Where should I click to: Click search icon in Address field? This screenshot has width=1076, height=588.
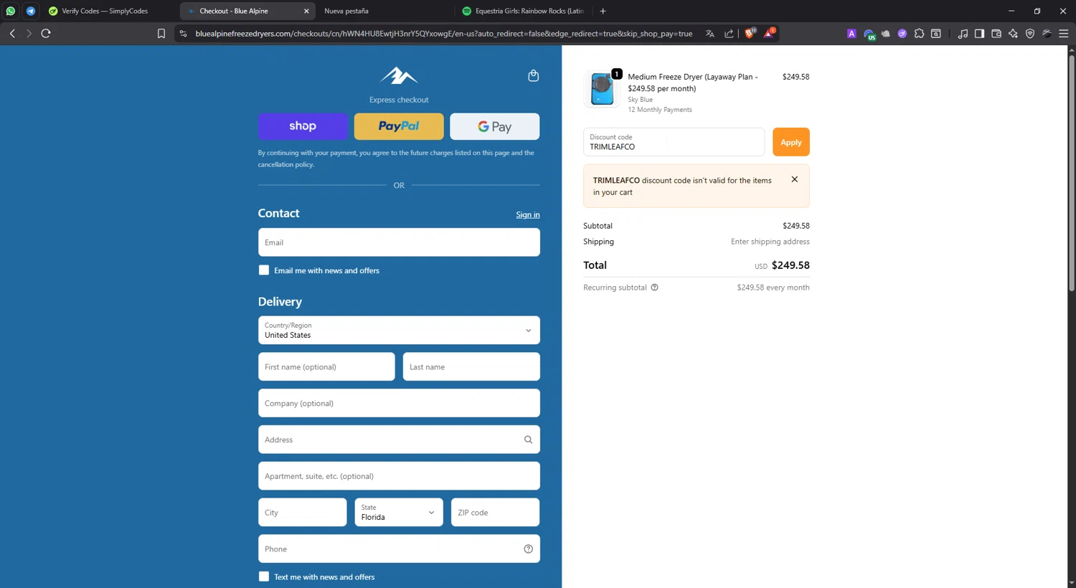[528, 440]
